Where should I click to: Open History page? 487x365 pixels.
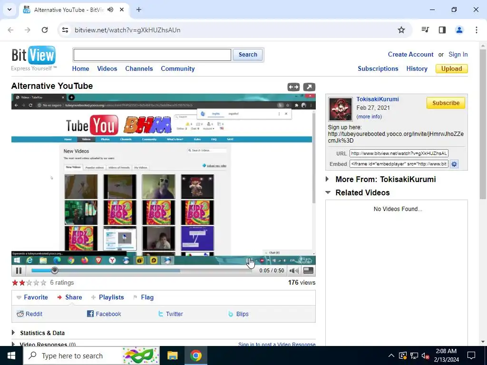[x=417, y=68]
